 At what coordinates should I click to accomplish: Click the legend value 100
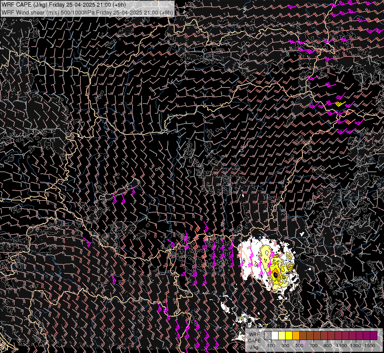pyautogui.click(x=271, y=346)
